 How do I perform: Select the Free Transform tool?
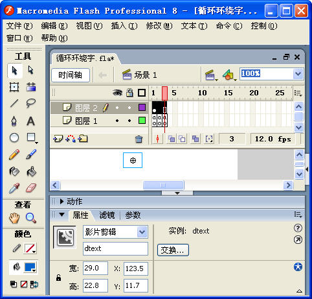point(14,87)
